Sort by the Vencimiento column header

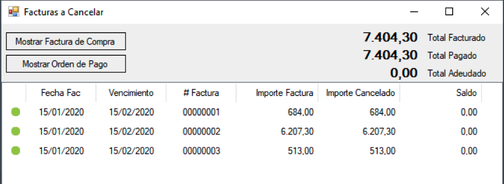(131, 93)
